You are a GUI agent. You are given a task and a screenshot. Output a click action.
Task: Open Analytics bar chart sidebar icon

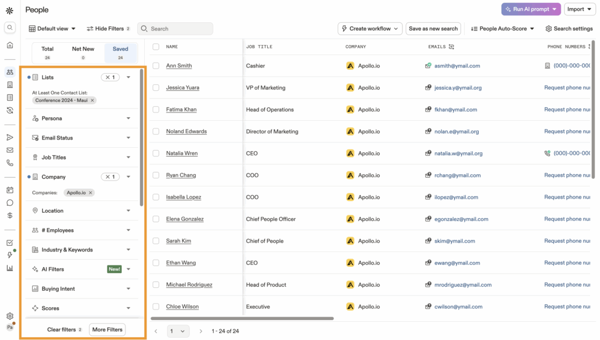tap(10, 268)
